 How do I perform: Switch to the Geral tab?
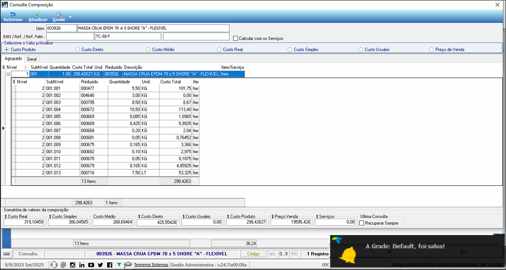(x=32, y=59)
